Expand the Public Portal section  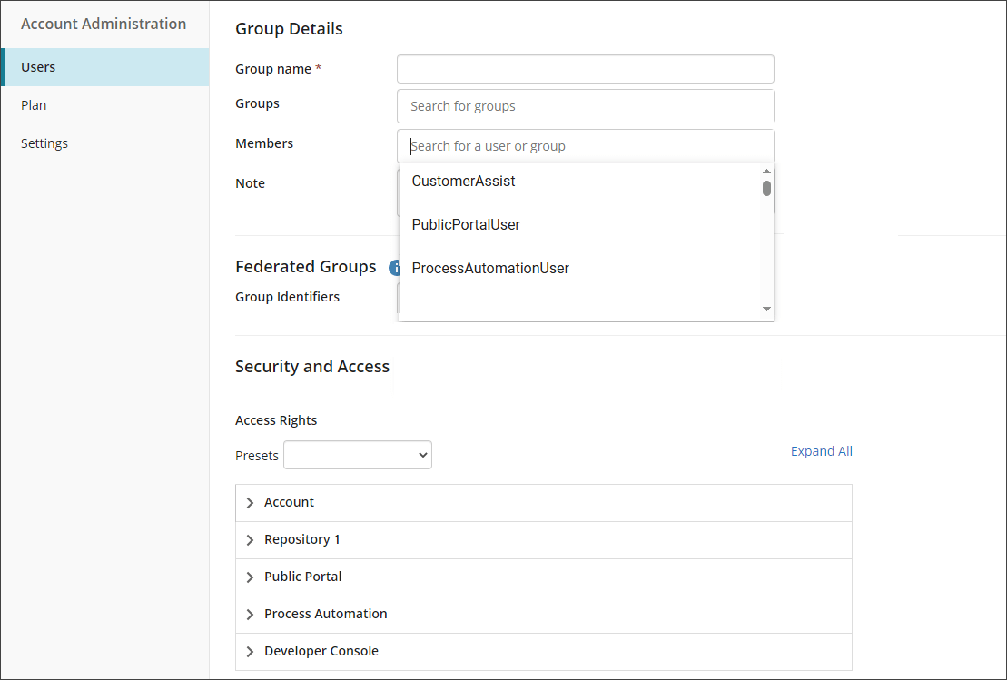pos(251,577)
